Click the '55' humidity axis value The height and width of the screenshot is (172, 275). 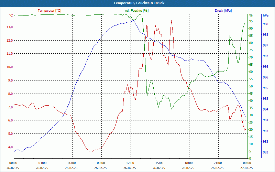tap(251, 79)
